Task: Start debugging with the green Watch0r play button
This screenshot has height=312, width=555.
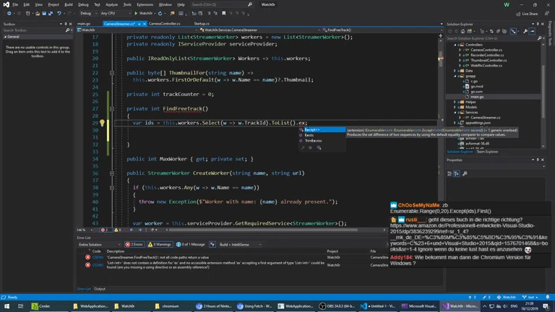Action: click(x=143, y=14)
